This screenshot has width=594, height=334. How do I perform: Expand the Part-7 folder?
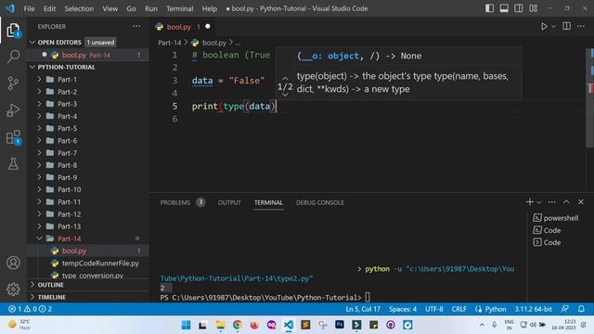point(67,153)
